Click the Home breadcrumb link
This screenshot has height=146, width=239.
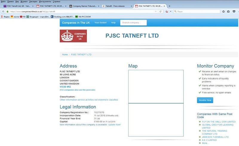65,55
